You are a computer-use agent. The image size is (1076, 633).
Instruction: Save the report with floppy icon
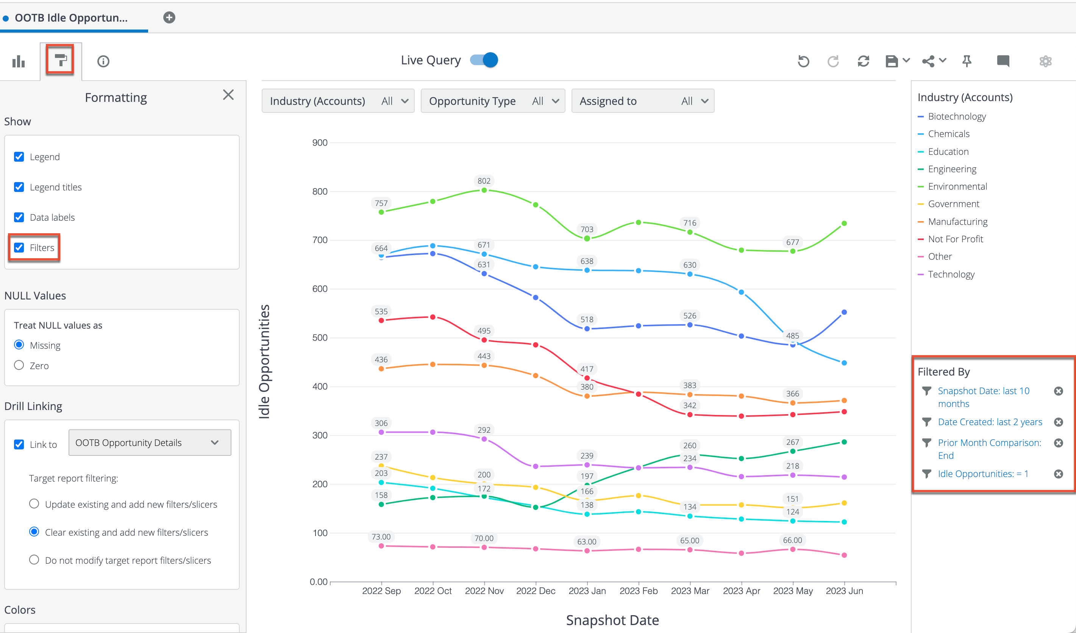891,61
